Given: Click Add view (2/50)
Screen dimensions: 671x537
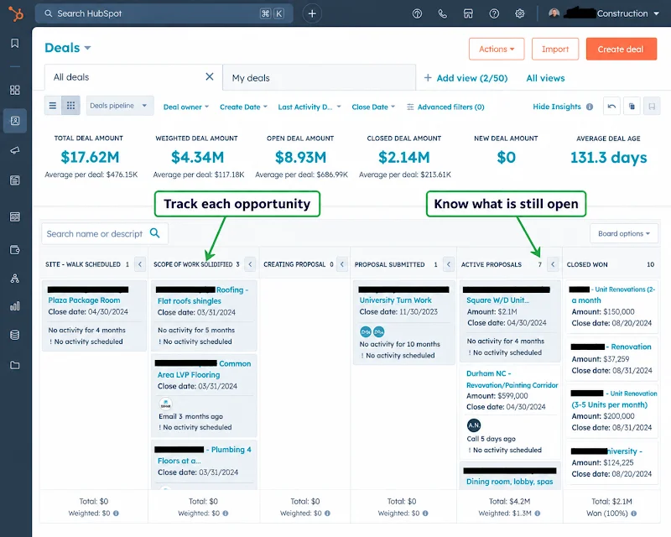Looking at the screenshot, I should 466,78.
